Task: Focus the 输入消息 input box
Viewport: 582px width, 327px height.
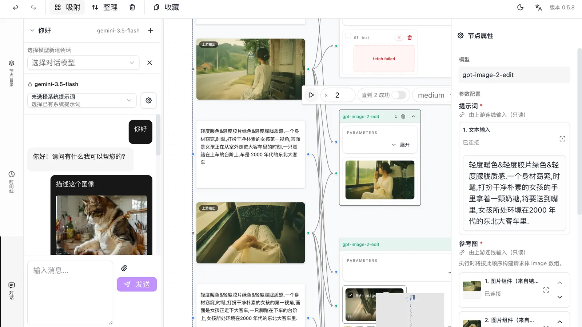Action: pos(70,292)
